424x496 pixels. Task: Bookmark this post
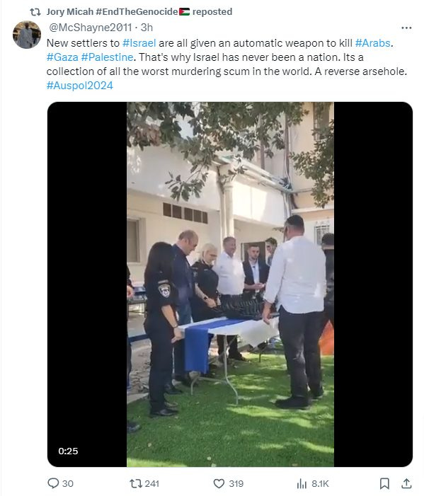[x=384, y=483]
